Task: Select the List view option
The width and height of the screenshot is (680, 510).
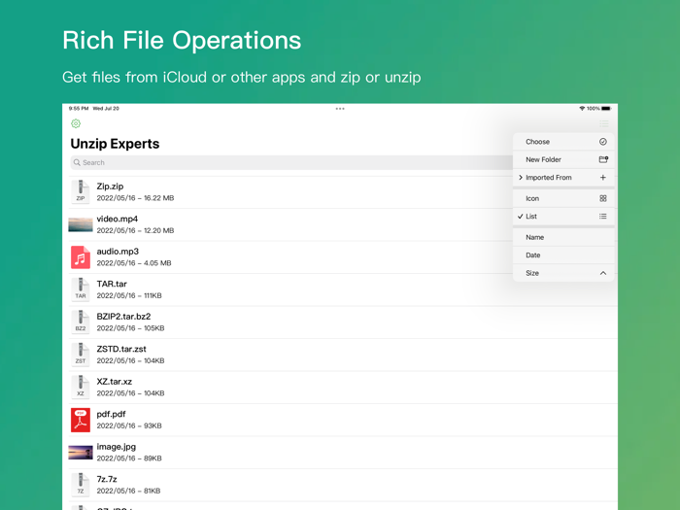Action: (x=563, y=217)
